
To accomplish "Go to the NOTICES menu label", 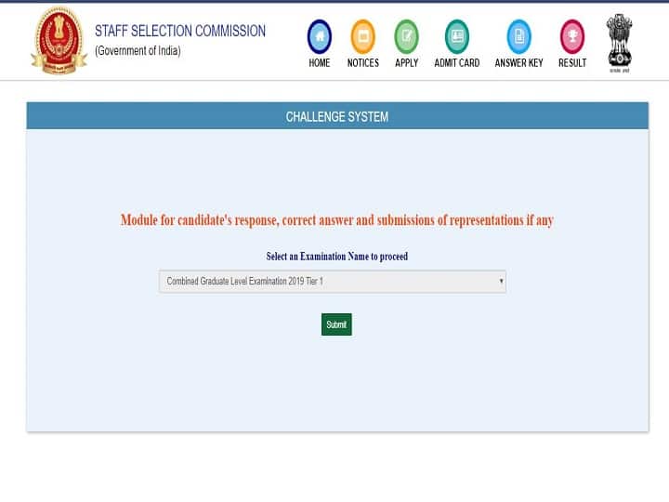I will pyautogui.click(x=363, y=63).
